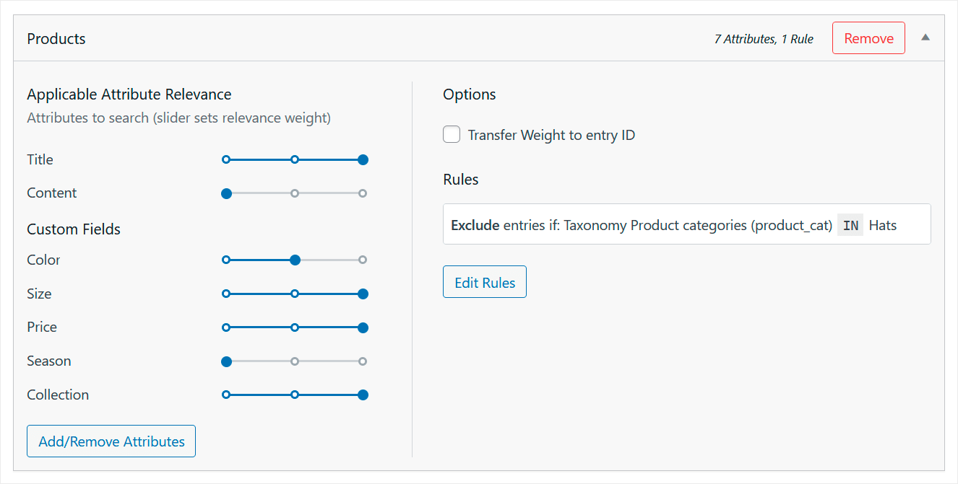Set Season relevance to the maximum stop

point(363,361)
